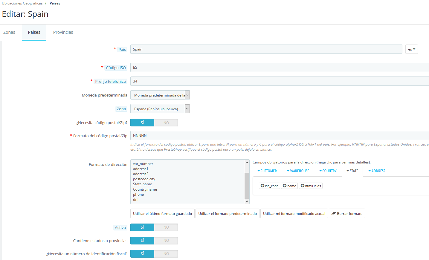
Task: Switch to the Provincias tab
Action: (x=63, y=32)
